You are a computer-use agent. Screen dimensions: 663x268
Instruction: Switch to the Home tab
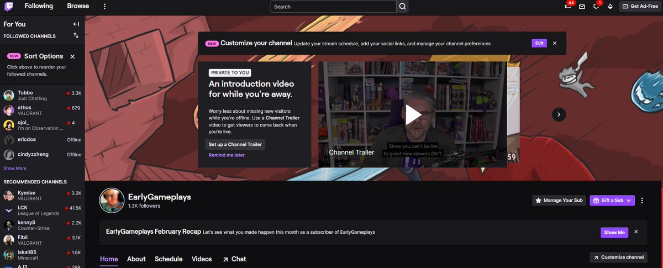click(109, 259)
